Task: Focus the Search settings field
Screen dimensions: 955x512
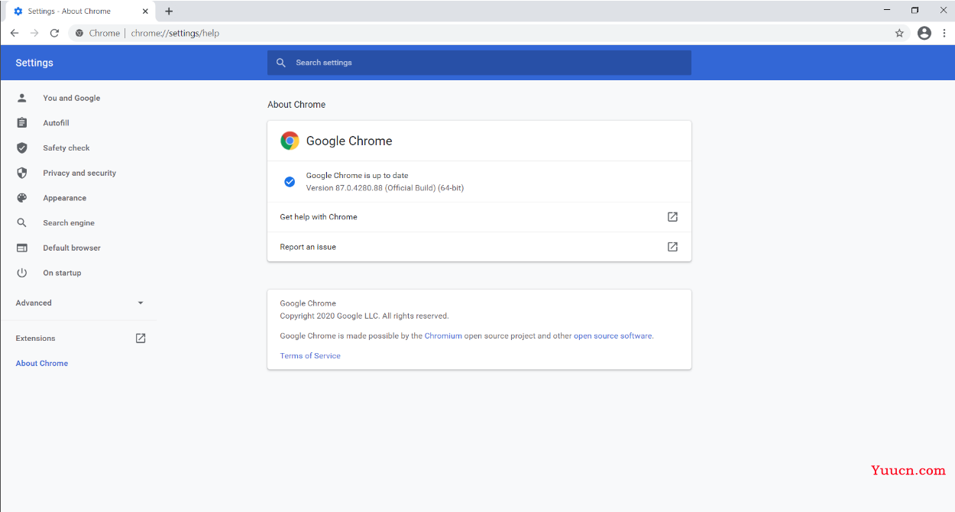Action: pyautogui.click(x=479, y=63)
